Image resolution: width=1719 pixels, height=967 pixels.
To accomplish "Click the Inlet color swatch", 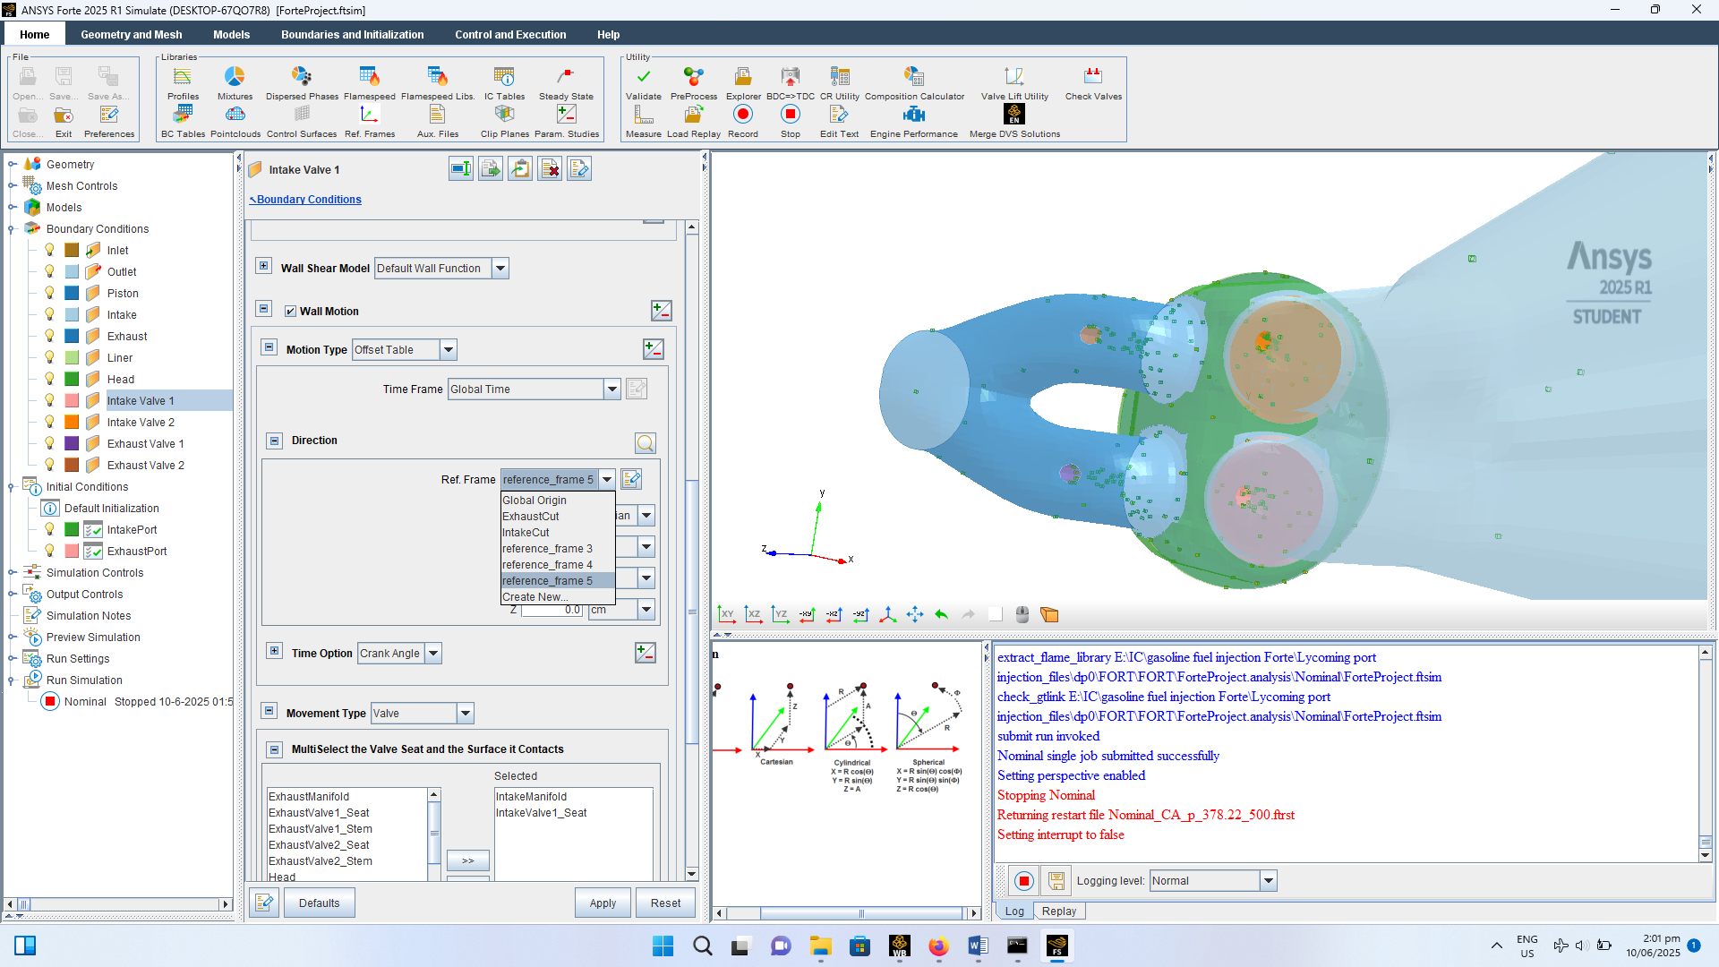I will (72, 250).
